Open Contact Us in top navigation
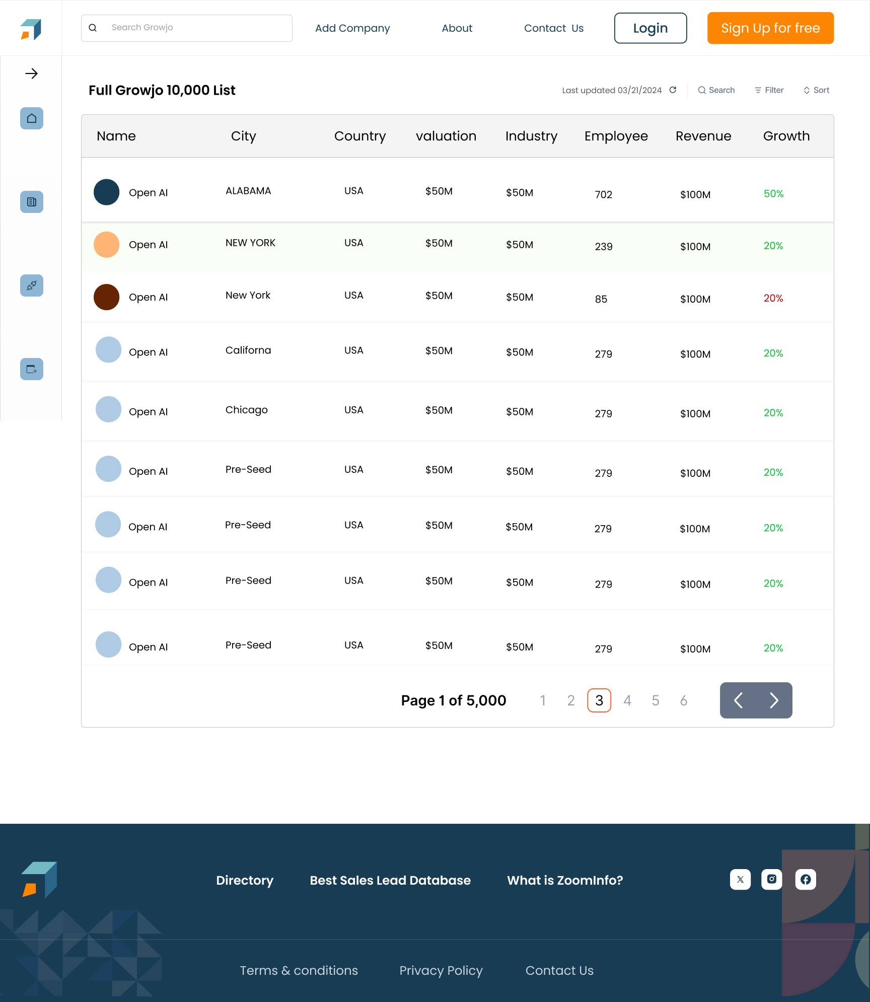870x1002 pixels. [554, 28]
